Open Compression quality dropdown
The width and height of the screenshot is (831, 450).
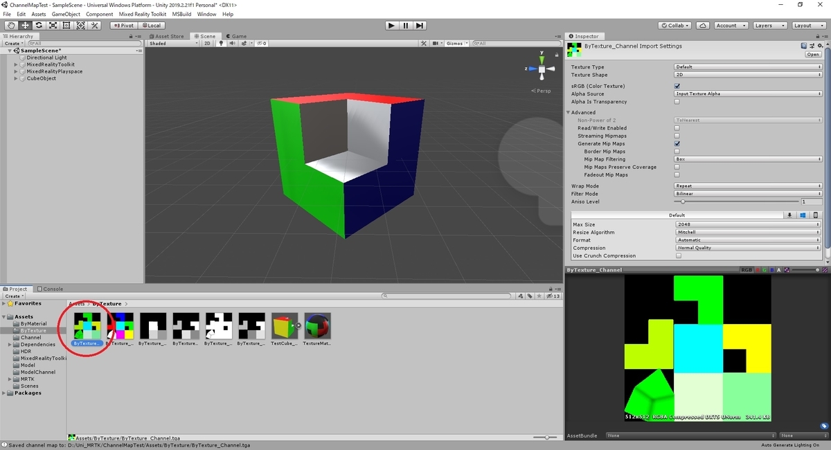(748, 248)
